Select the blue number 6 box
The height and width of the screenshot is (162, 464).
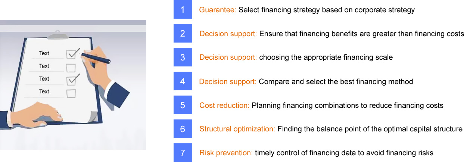183,129
